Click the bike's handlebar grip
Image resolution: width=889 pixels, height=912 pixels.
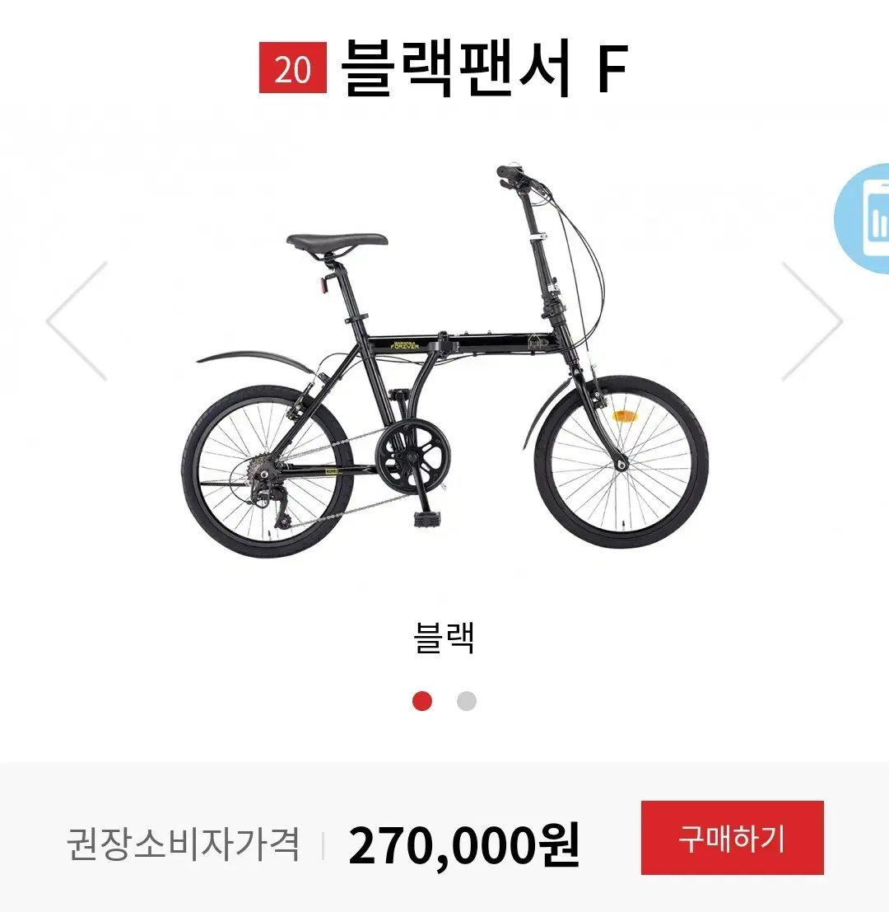pyautogui.click(x=509, y=172)
